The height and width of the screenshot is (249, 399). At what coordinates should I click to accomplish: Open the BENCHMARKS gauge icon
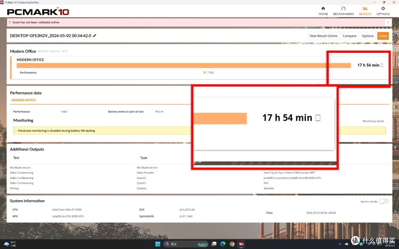(343, 8)
